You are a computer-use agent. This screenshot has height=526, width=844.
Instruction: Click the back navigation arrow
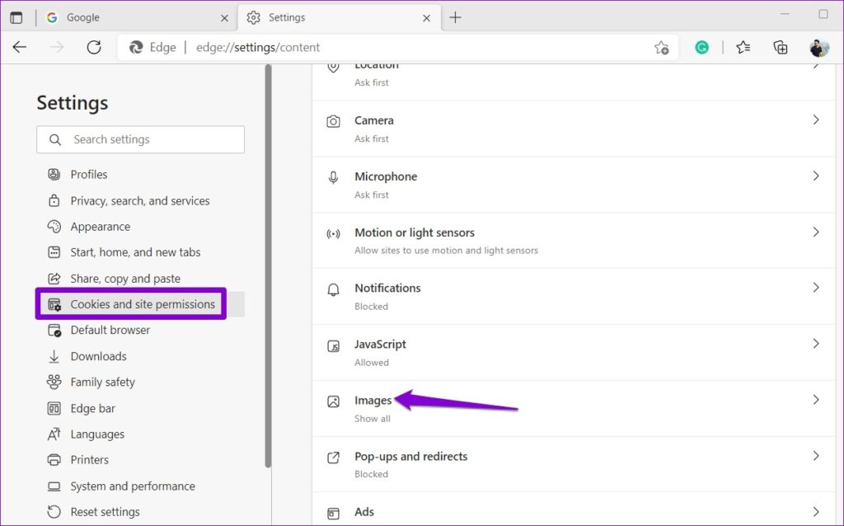[20, 47]
